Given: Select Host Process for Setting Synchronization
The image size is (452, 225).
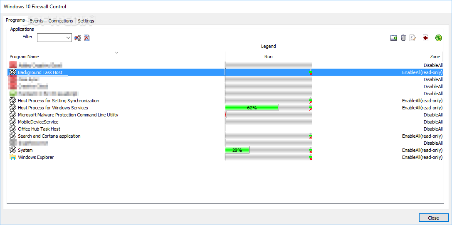Looking at the screenshot, I should pos(59,101).
